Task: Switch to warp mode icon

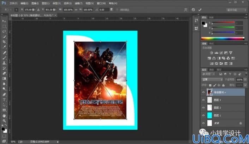Action: pyautogui.click(x=186, y=10)
